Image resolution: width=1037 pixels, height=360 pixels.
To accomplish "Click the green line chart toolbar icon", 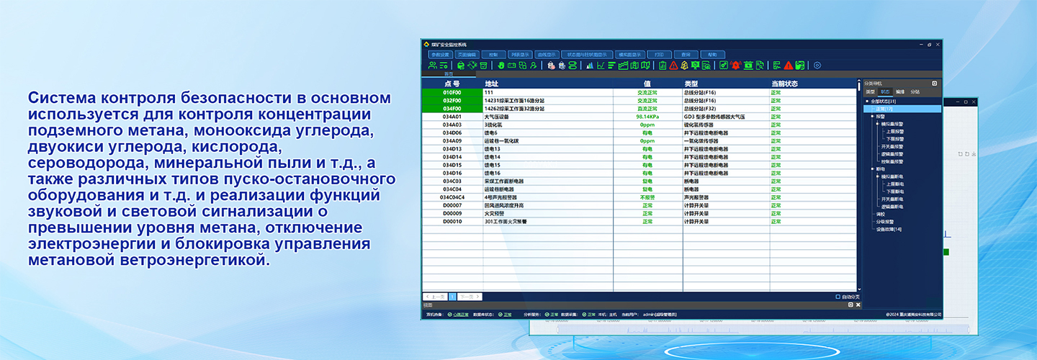I will pyautogui.click(x=601, y=66).
